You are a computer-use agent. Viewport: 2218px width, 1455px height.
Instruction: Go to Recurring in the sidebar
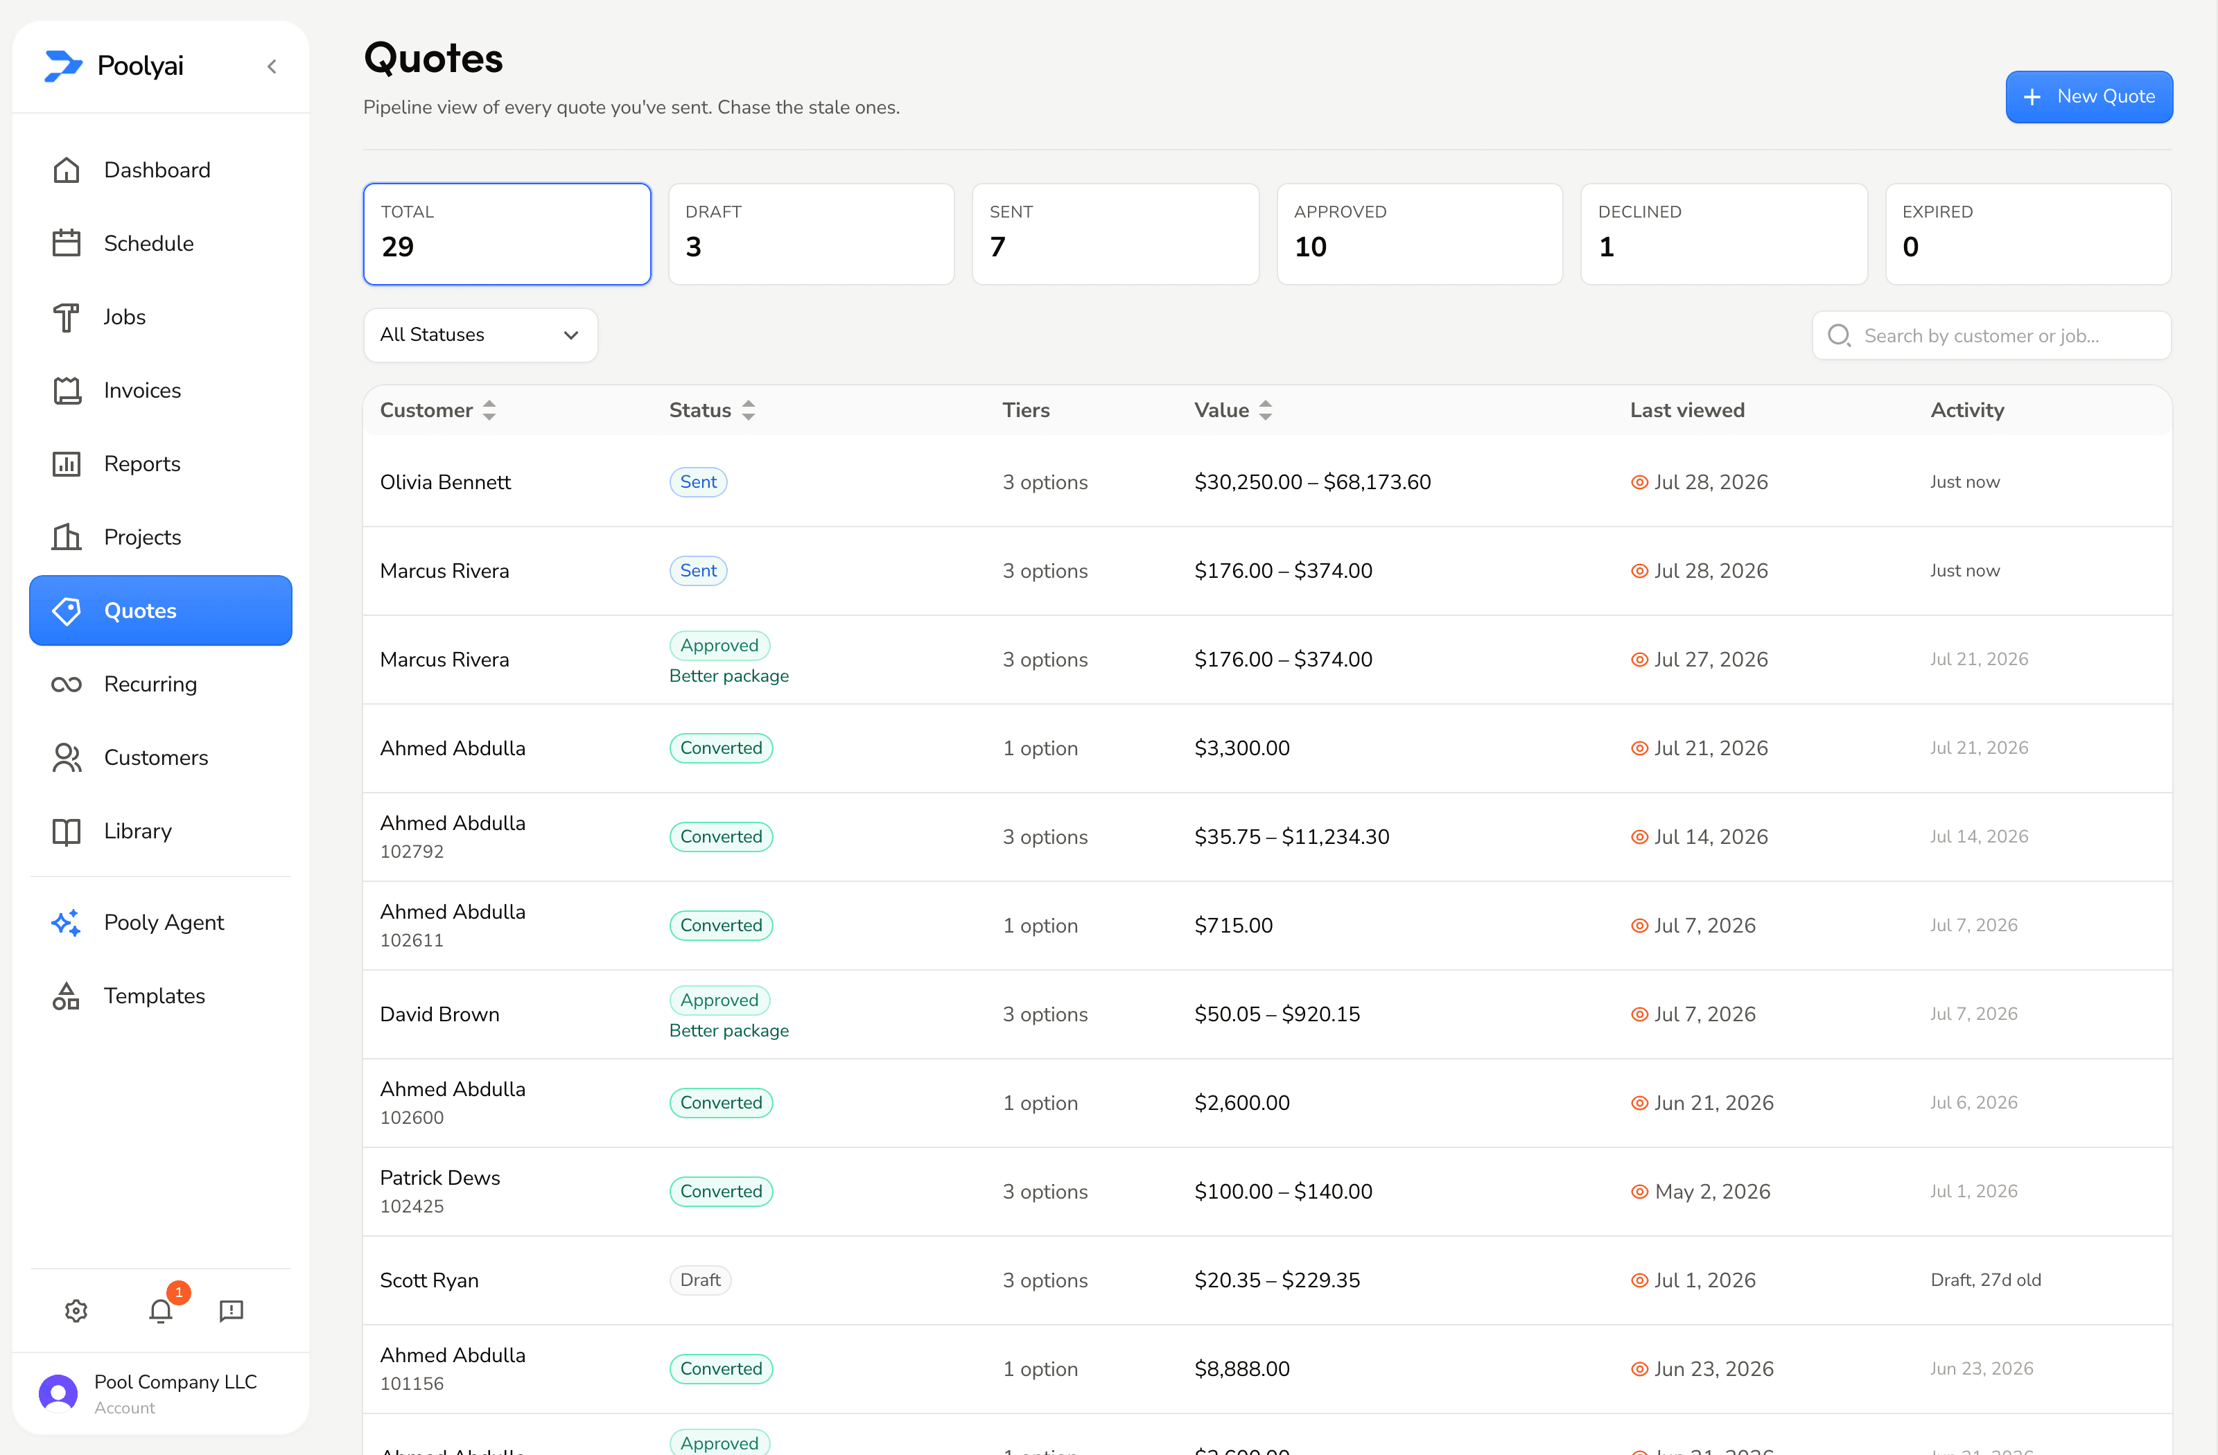click(x=160, y=685)
